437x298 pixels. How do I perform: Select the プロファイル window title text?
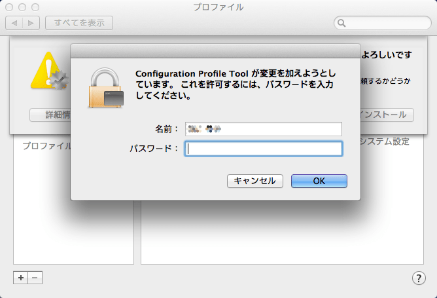(218, 7)
